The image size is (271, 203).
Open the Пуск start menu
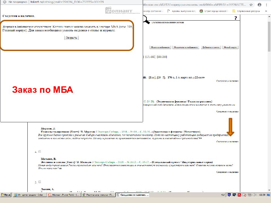(x=6, y=195)
